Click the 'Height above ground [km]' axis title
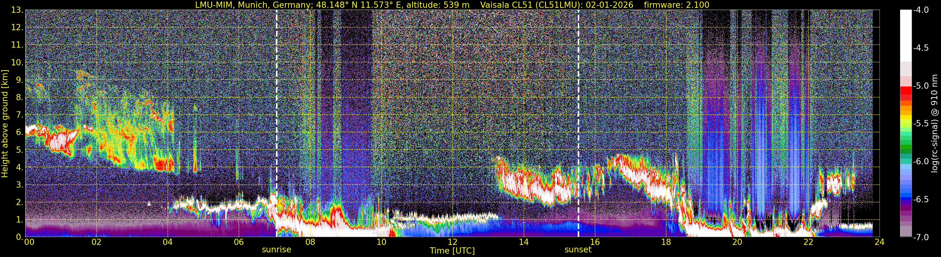The image size is (941, 257). pos(5,124)
